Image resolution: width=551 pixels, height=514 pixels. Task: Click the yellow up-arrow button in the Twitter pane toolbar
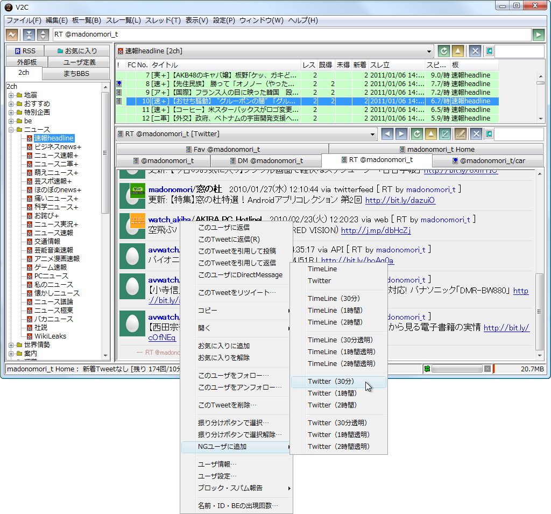point(431,134)
